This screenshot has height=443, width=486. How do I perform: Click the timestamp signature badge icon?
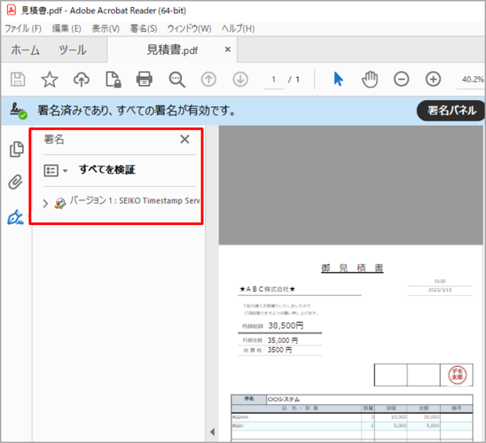(x=60, y=203)
